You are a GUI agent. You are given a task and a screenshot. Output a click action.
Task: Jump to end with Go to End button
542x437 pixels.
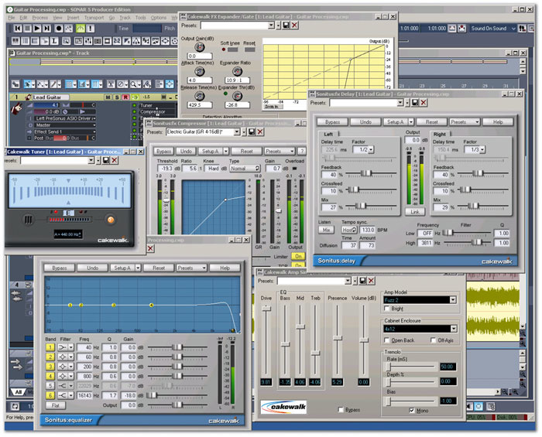tap(46, 29)
